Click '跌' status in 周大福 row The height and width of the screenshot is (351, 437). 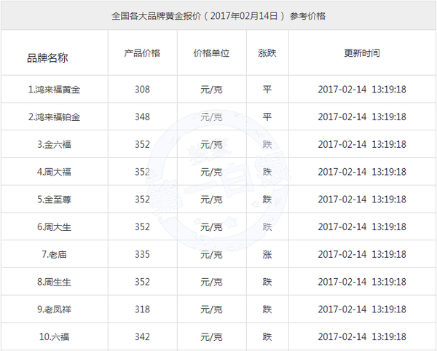pyautogui.click(x=267, y=172)
